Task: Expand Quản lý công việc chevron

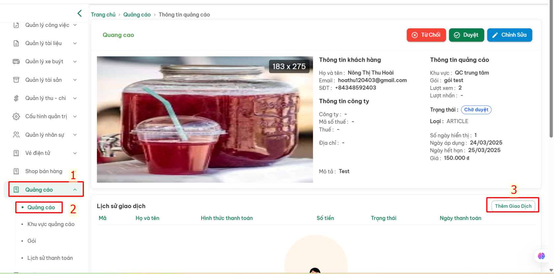Action: [75, 25]
